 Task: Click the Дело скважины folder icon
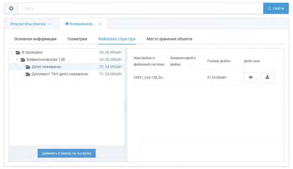[28, 67]
